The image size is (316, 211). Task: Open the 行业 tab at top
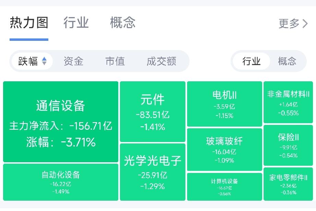pyautogui.click(x=76, y=22)
